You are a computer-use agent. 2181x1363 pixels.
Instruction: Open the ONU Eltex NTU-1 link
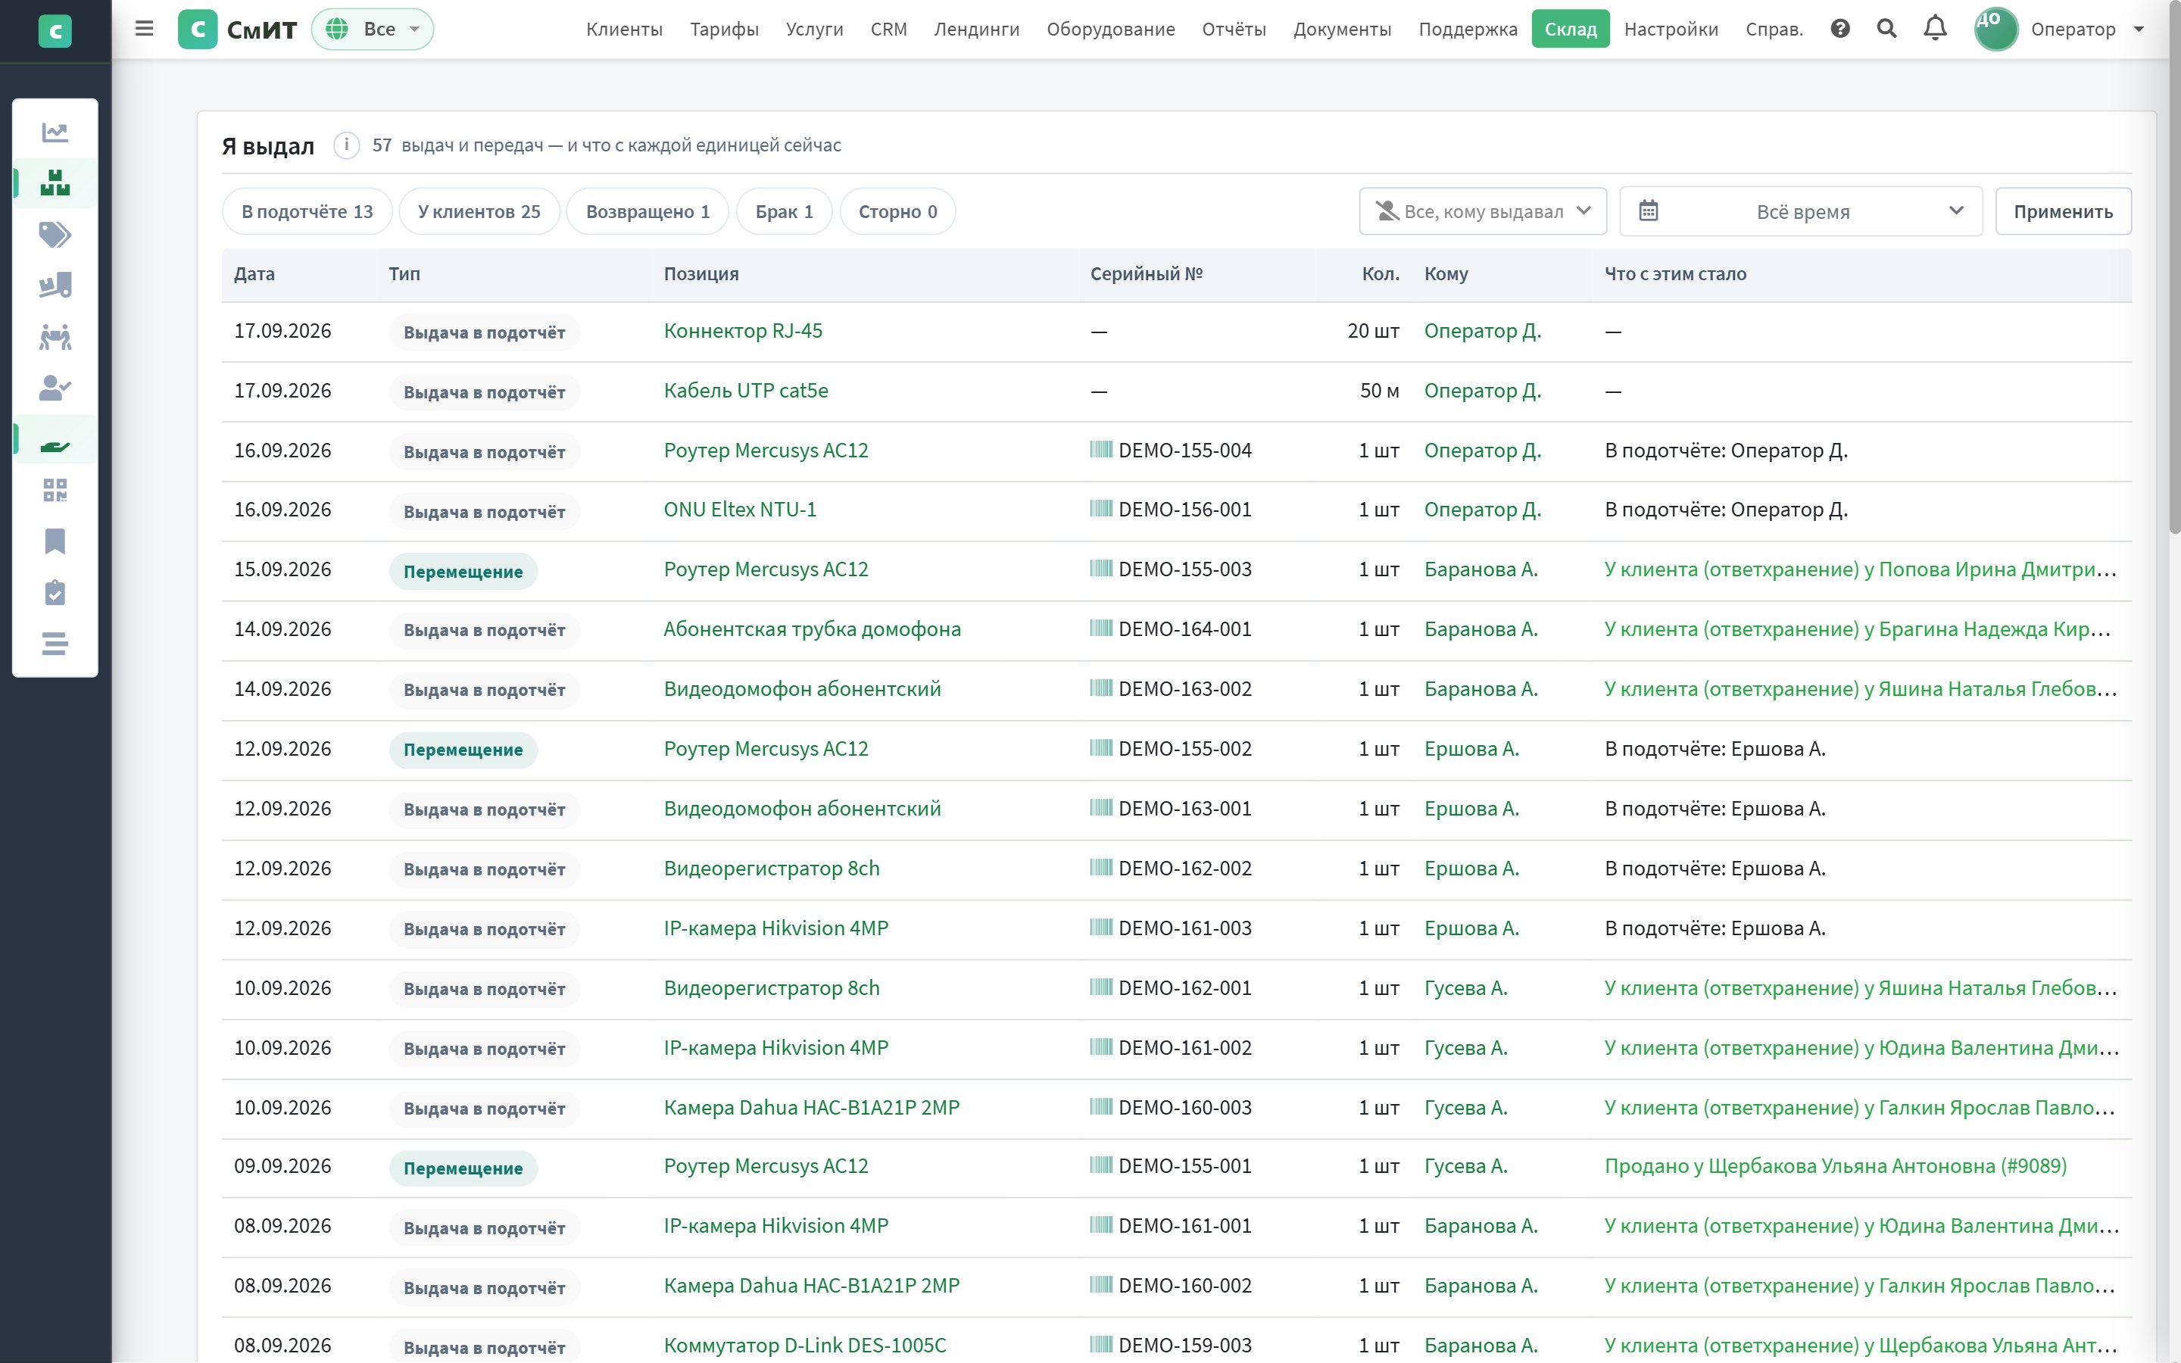click(x=740, y=510)
